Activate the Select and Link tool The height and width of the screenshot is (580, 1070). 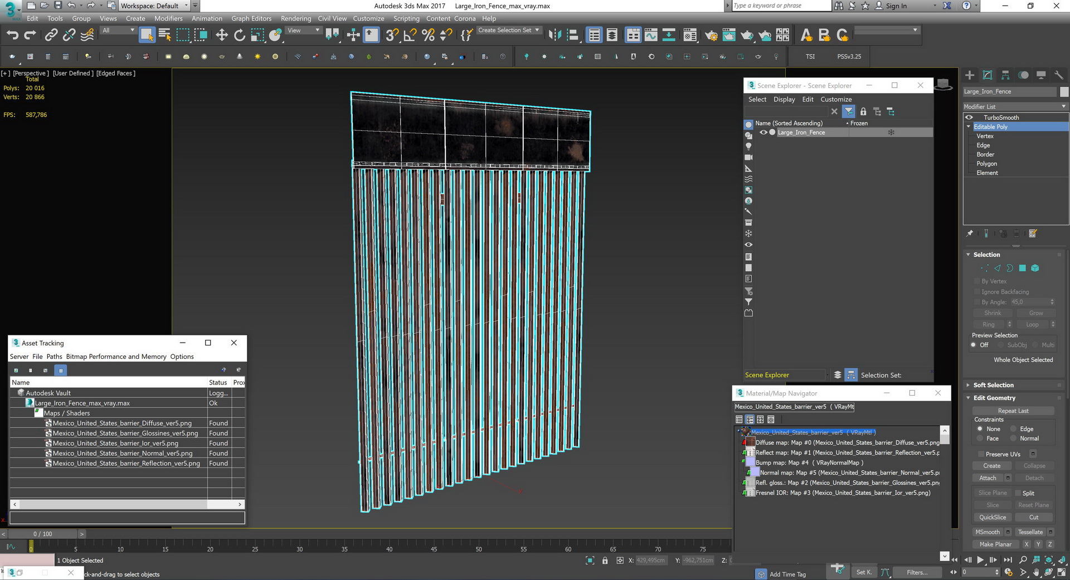pyautogui.click(x=51, y=35)
